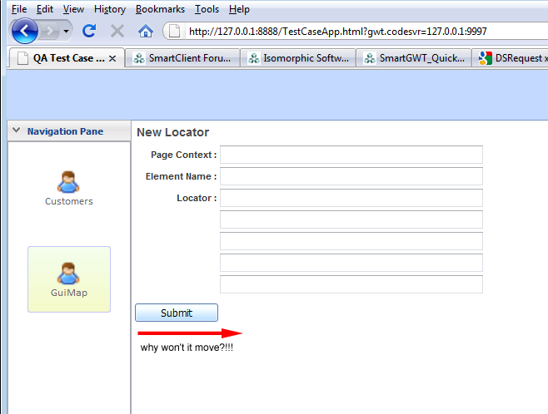Open the File menu
Viewport: 548px width, 414px height.
(18, 9)
